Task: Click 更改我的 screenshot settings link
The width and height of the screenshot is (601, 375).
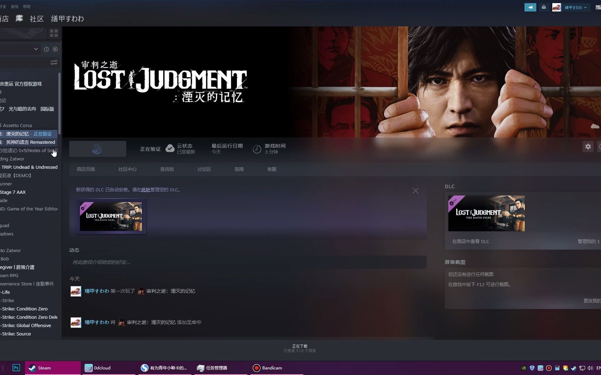Action: point(592,301)
